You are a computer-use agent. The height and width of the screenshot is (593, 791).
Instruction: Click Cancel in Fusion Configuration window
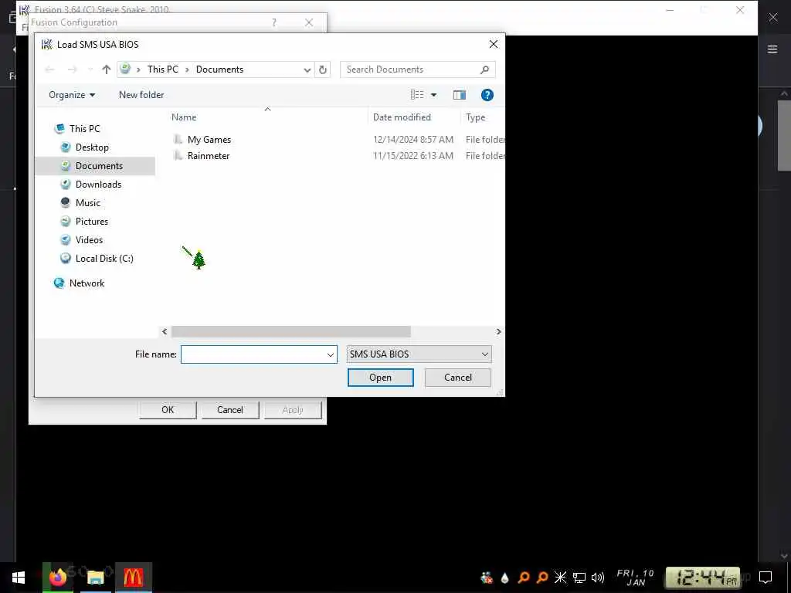coord(230,410)
